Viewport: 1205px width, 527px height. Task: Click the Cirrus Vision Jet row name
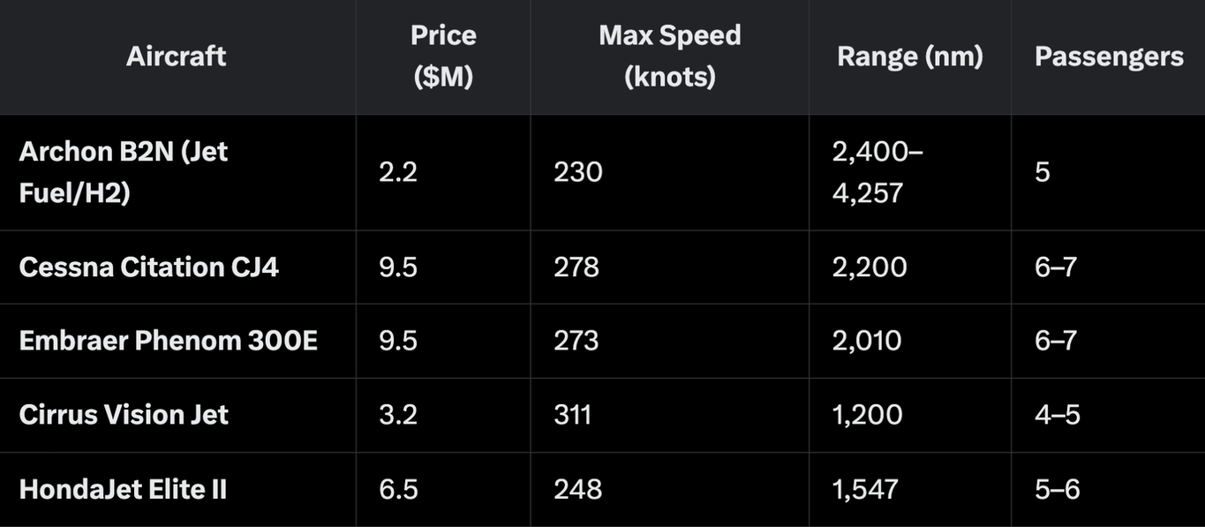(124, 415)
